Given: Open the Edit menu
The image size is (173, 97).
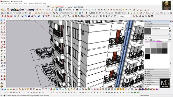Looking at the screenshot, I should [6, 4].
